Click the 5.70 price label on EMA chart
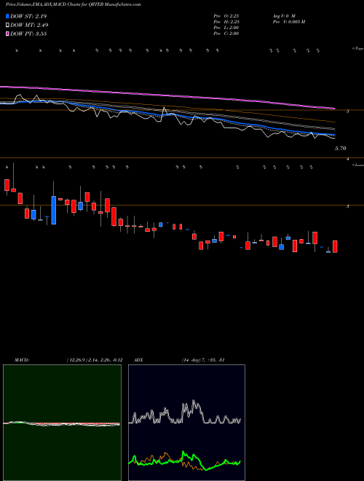 (x=341, y=149)
